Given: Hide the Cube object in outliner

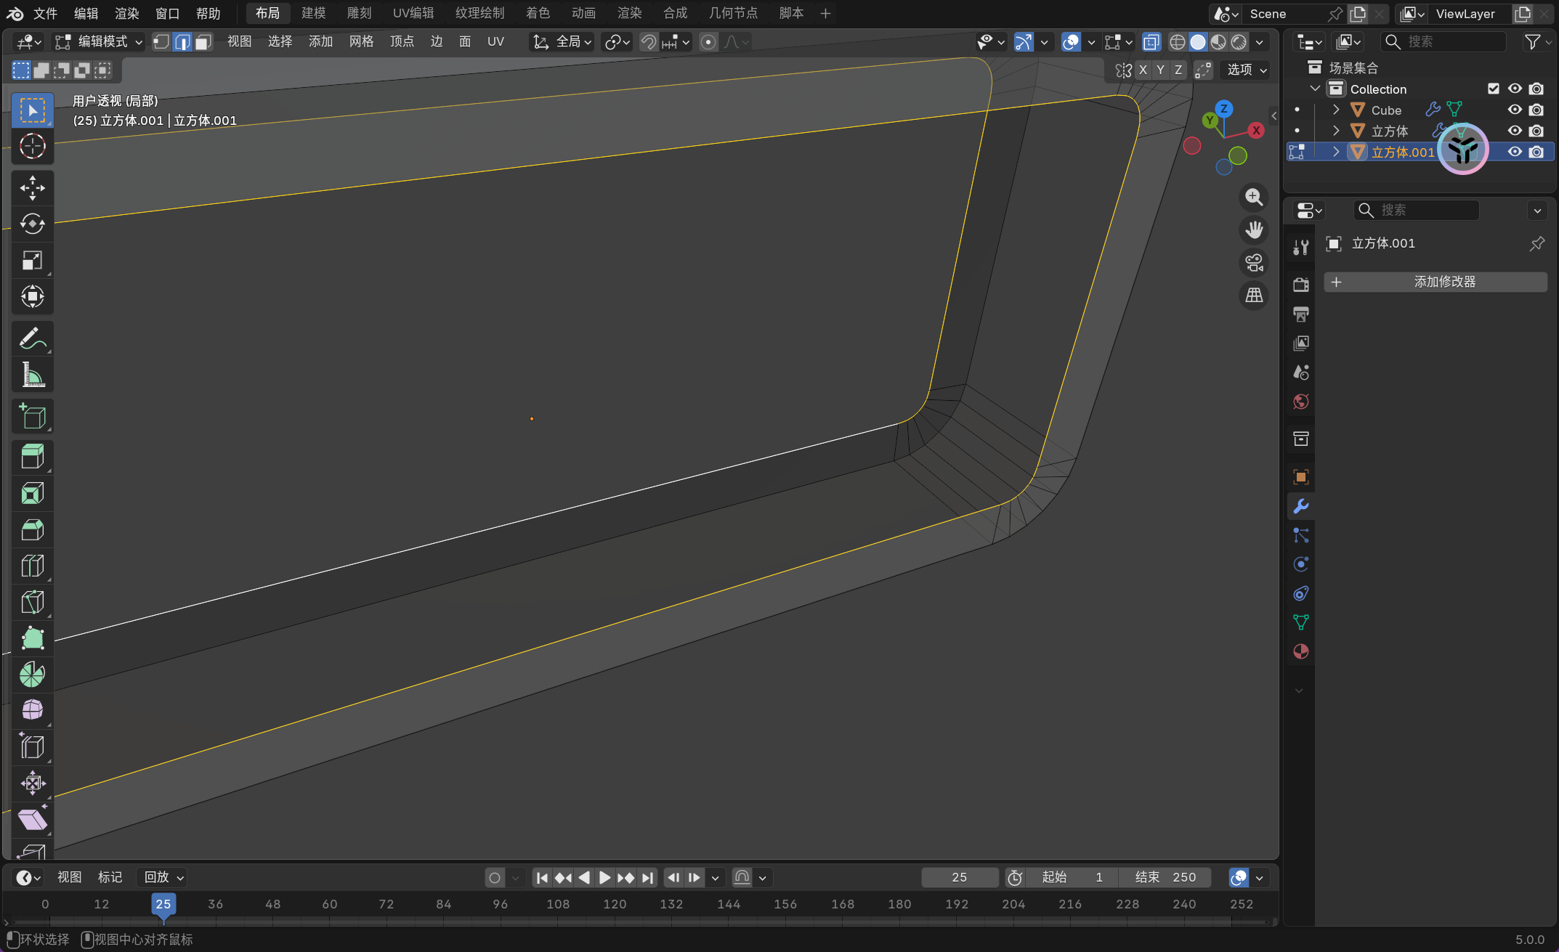Looking at the screenshot, I should (1515, 110).
